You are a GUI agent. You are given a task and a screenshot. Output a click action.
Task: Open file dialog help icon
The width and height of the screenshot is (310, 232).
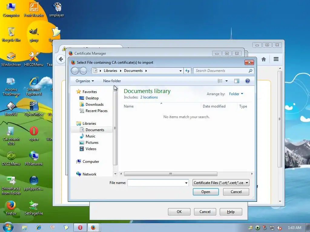(x=248, y=81)
